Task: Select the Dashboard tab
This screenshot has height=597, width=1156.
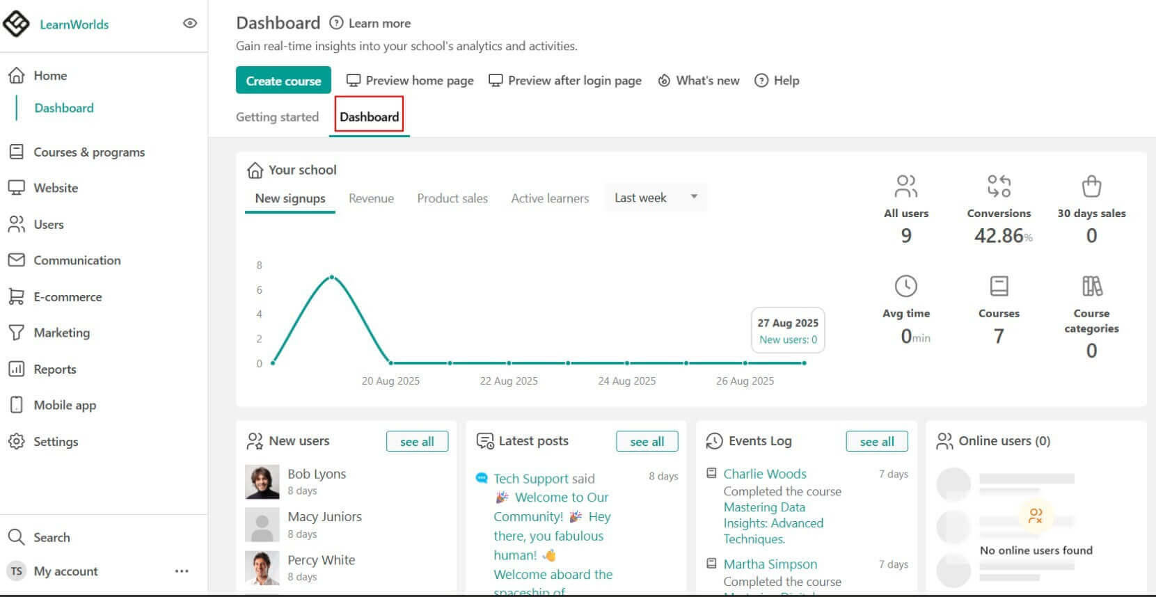Action: (x=370, y=117)
